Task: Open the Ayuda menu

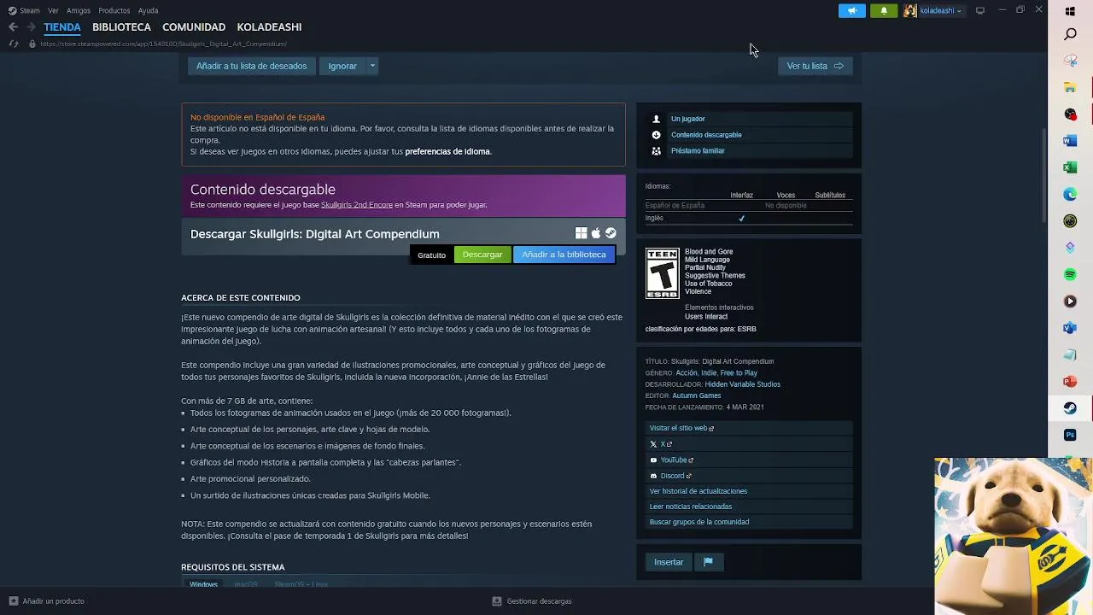Action: 148,11
